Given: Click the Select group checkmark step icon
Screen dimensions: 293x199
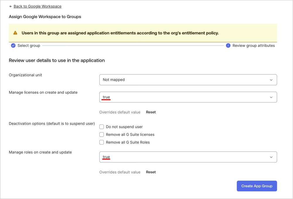Looking at the screenshot, I should coord(13,46).
